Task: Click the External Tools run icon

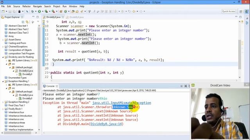Action: pyautogui.click(x=53, y=11)
